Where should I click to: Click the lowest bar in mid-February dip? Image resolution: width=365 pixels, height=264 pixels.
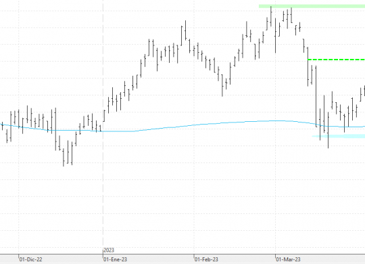tap(222, 85)
